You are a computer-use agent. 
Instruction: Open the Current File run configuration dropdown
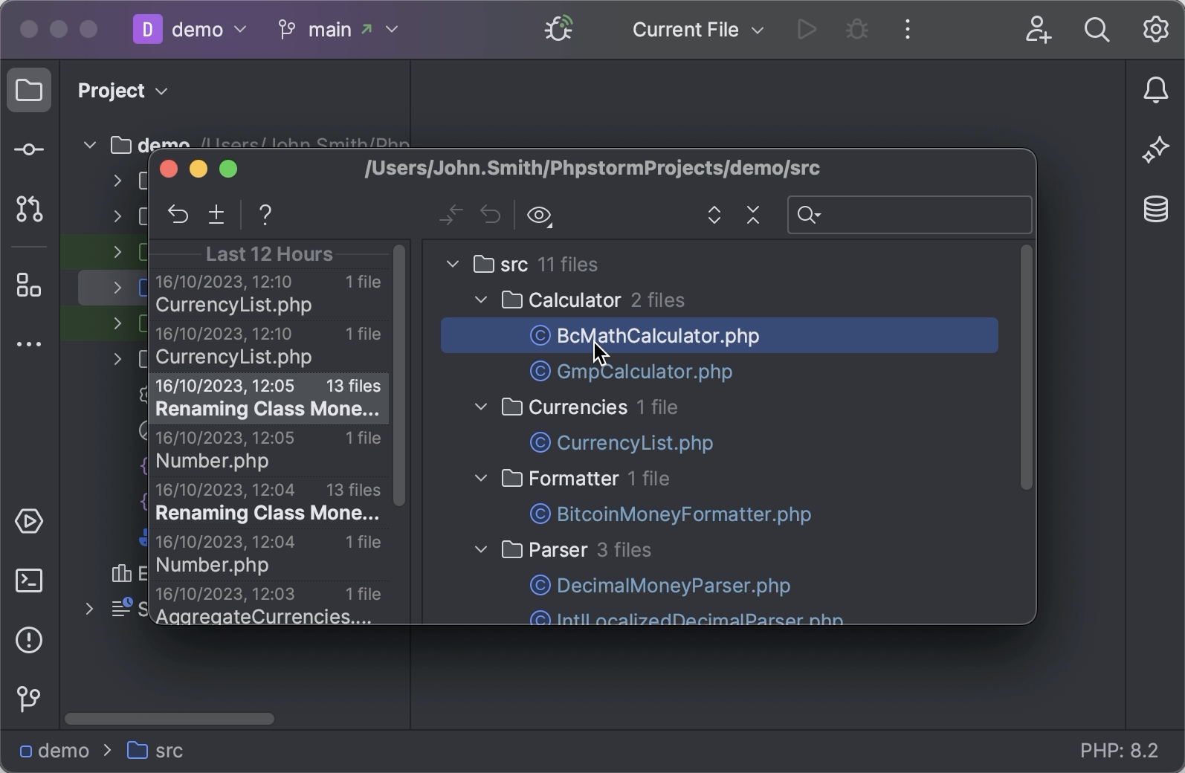[697, 30]
